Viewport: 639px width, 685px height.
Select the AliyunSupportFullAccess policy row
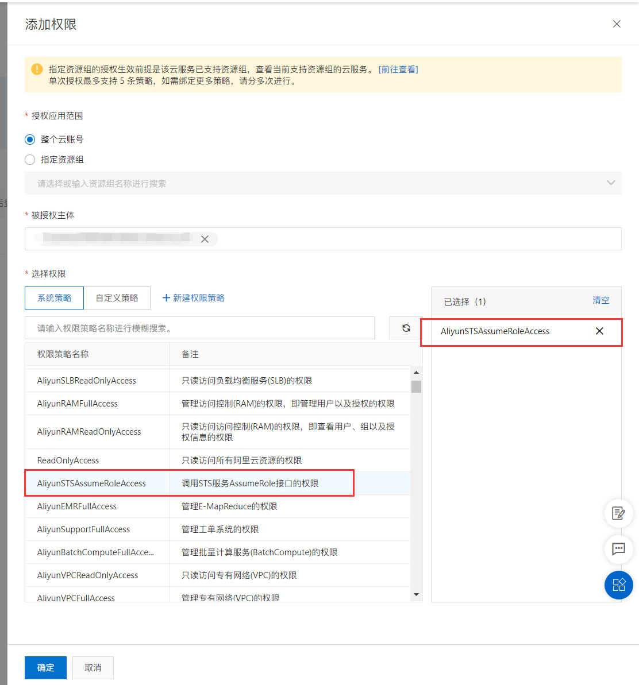click(218, 529)
